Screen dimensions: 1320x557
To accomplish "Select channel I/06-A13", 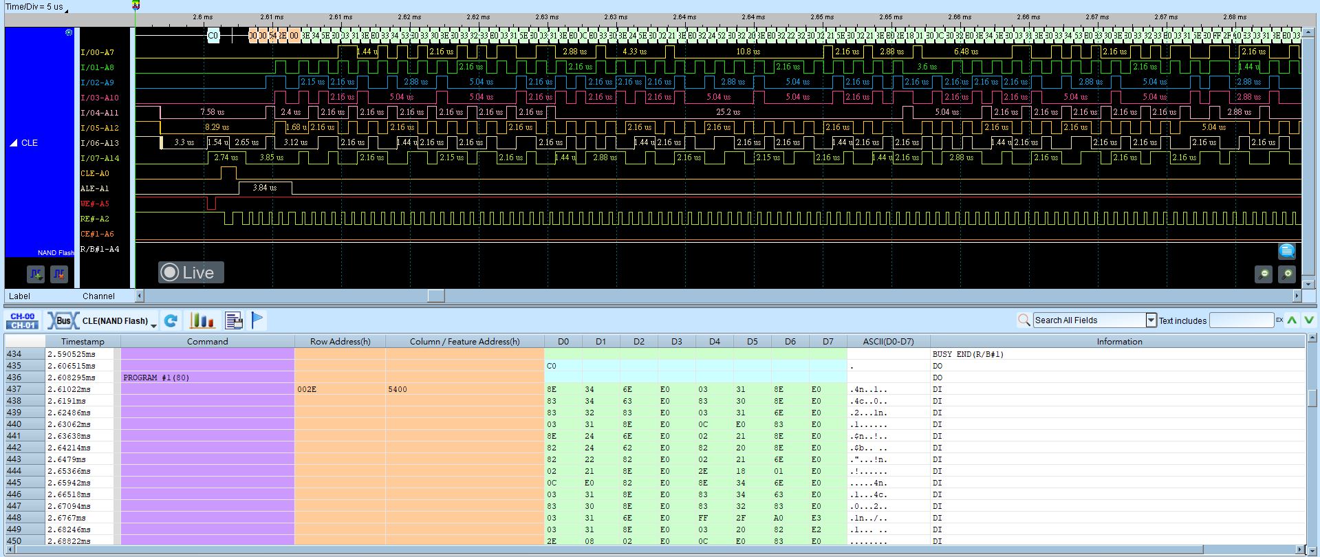I will point(99,143).
